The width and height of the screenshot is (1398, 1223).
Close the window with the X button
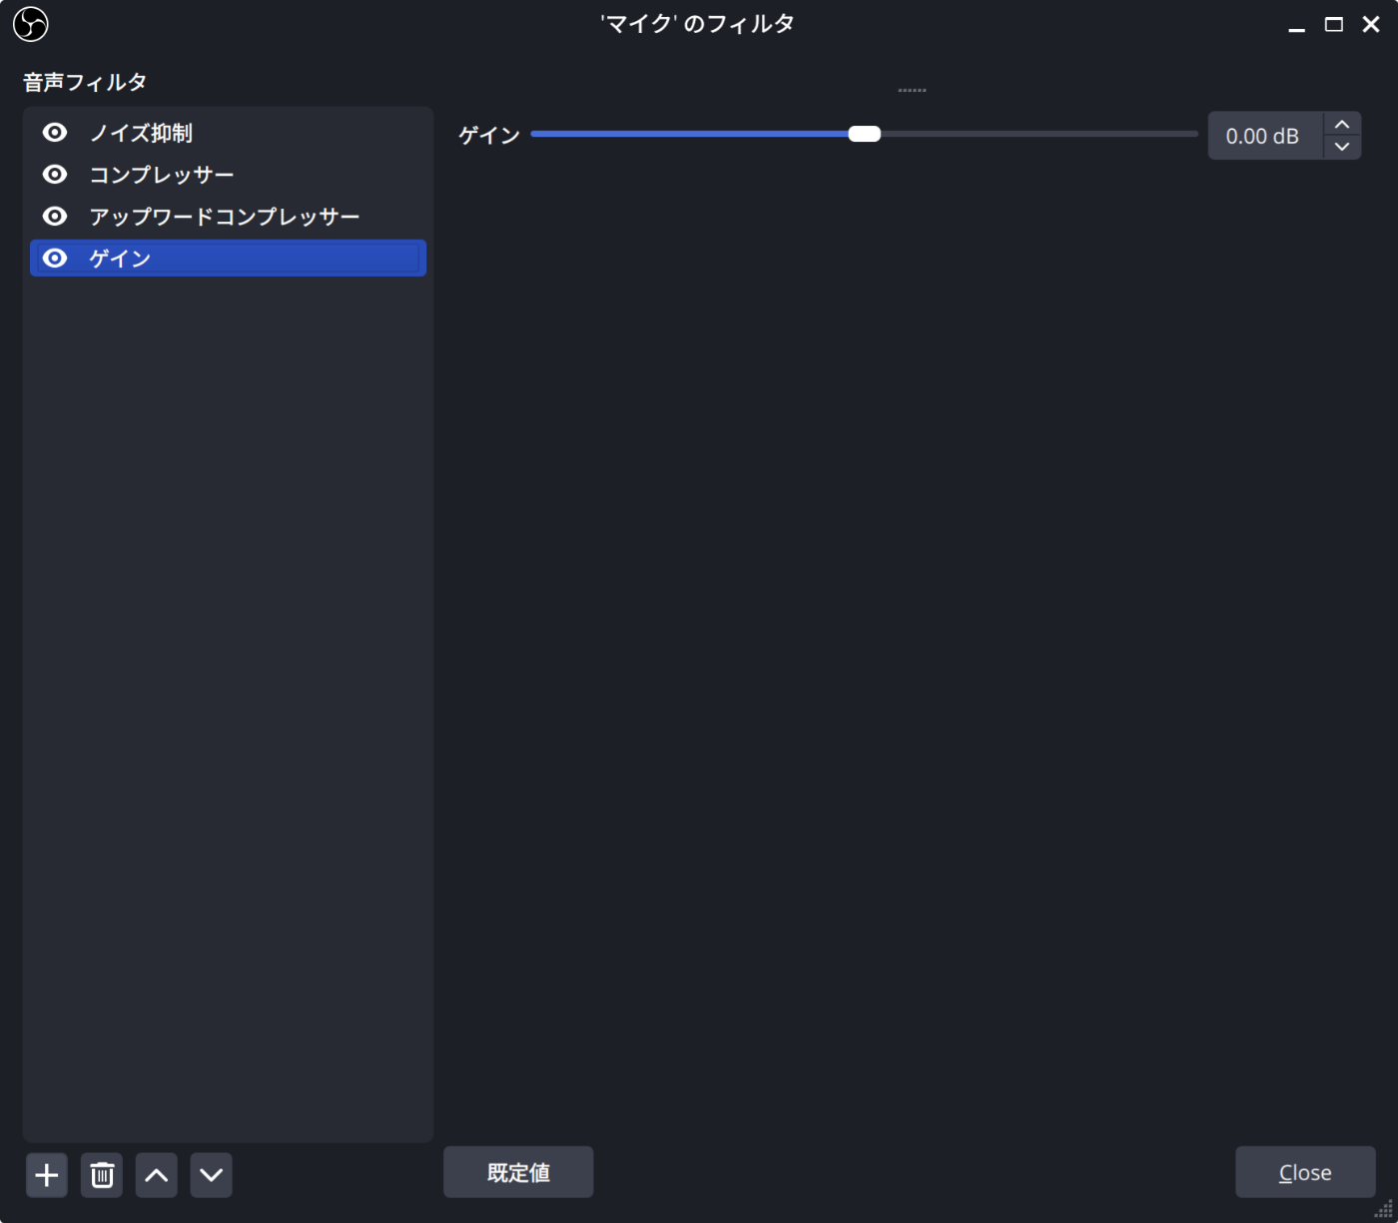pos(1371,24)
